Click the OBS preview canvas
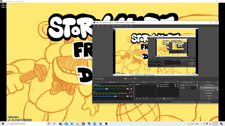The image size is (225, 126). coord(155,52)
